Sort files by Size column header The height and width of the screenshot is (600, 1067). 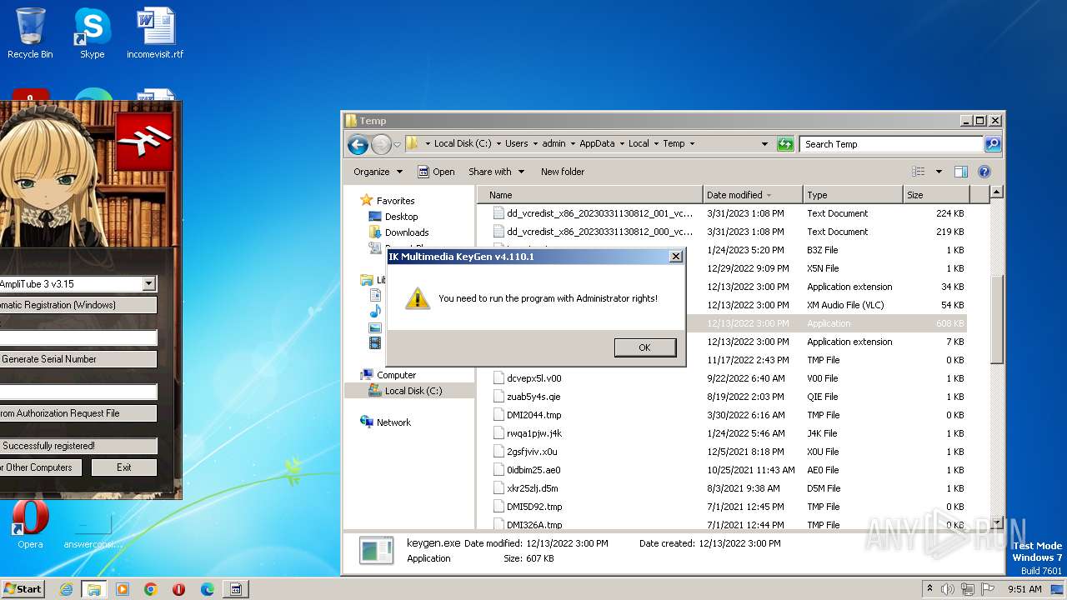[936, 195]
